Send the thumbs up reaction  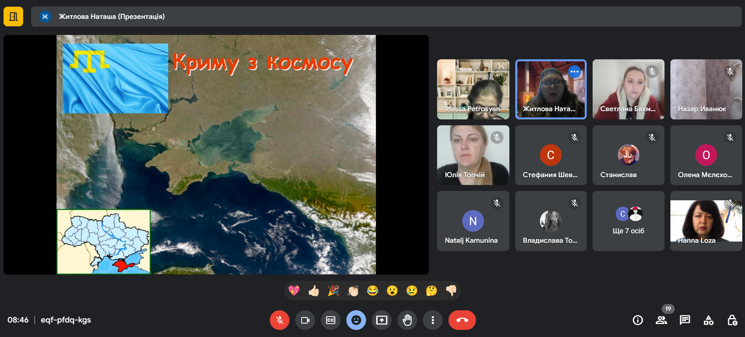(x=314, y=291)
